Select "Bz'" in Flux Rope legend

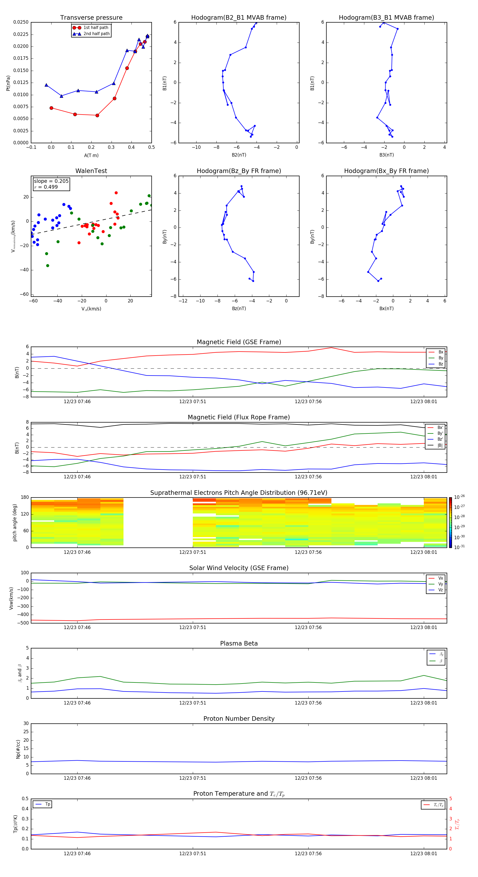point(435,439)
